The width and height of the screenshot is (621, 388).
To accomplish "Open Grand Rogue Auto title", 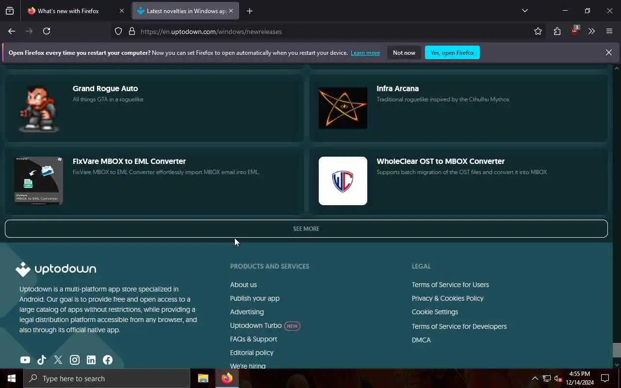I will (105, 88).
